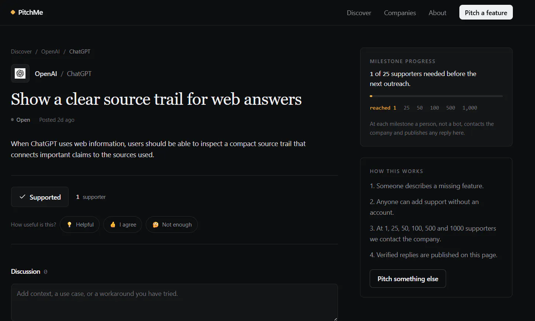Click the milestone progress bar
535x321 pixels.
point(436,96)
